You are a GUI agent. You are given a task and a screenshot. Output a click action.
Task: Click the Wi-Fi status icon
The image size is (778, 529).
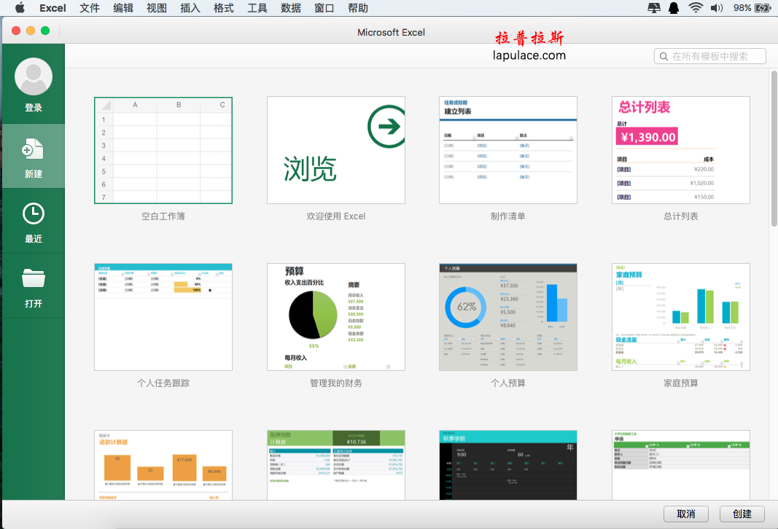pos(696,7)
